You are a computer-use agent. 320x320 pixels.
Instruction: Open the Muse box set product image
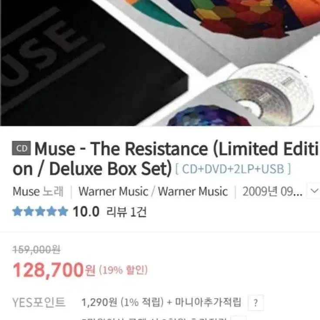pos(160,63)
